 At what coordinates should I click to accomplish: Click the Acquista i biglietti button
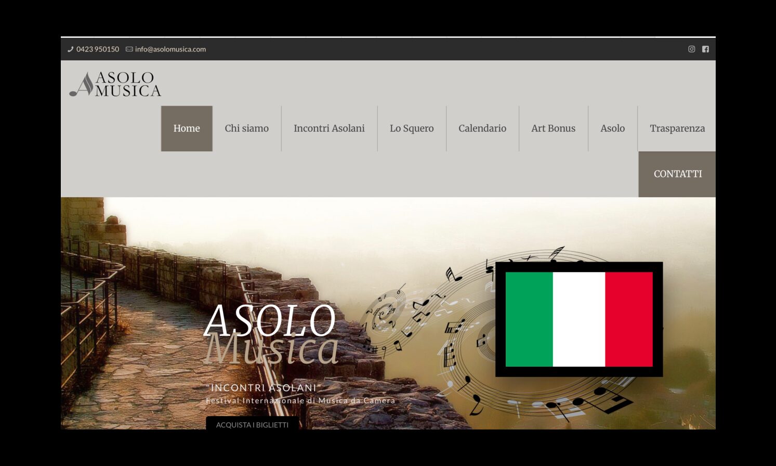(252, 423)
